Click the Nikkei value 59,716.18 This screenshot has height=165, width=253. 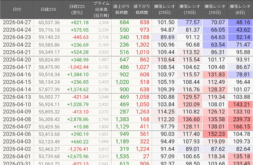click(49, 30)
